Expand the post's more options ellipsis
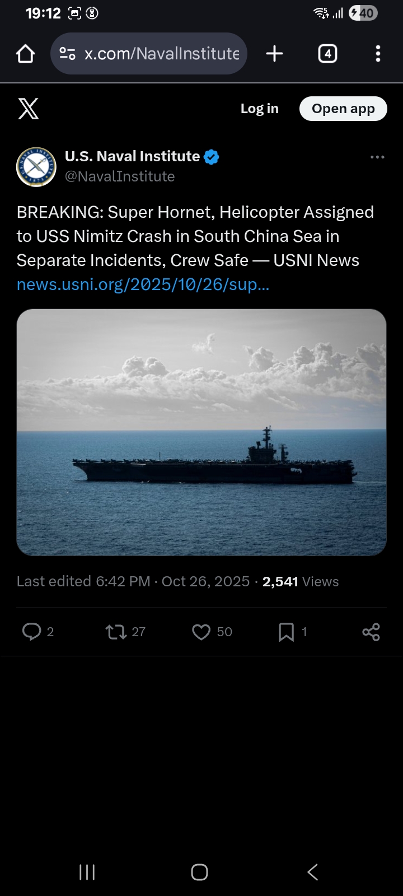Image resolution: width=403 pixels, height=896 pixels. pyautogui.click(x=377, y=157)
